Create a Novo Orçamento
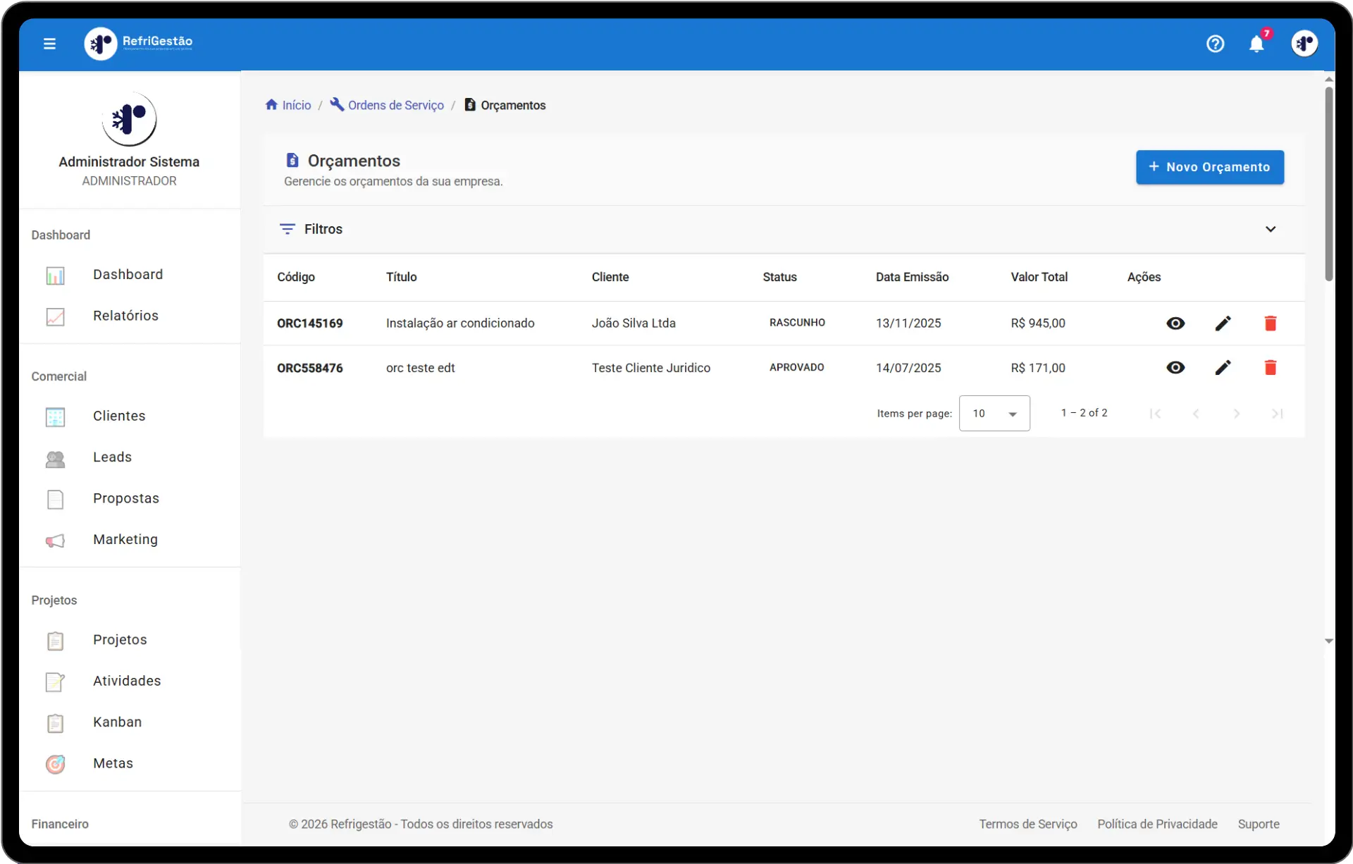The width and height of the screenshot is (1353, 864). (x=1209, y=167)
